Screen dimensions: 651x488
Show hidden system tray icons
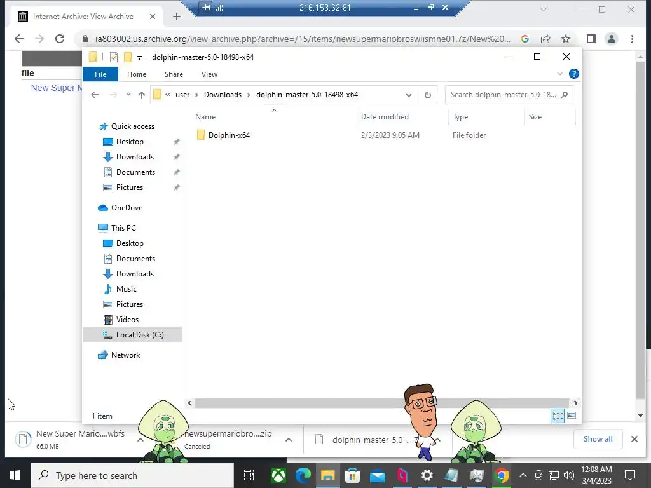coord(523,475)
